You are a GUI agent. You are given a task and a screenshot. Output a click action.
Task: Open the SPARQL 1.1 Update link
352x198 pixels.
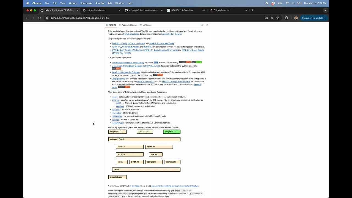[x=136, y=43]
